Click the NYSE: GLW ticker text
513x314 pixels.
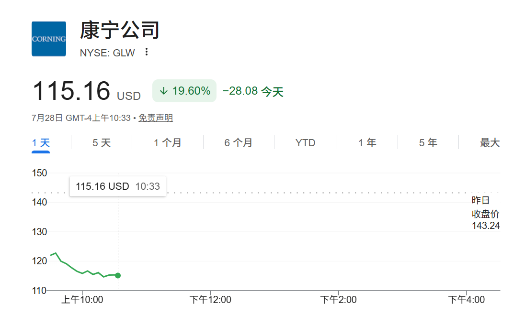(107, 53)
